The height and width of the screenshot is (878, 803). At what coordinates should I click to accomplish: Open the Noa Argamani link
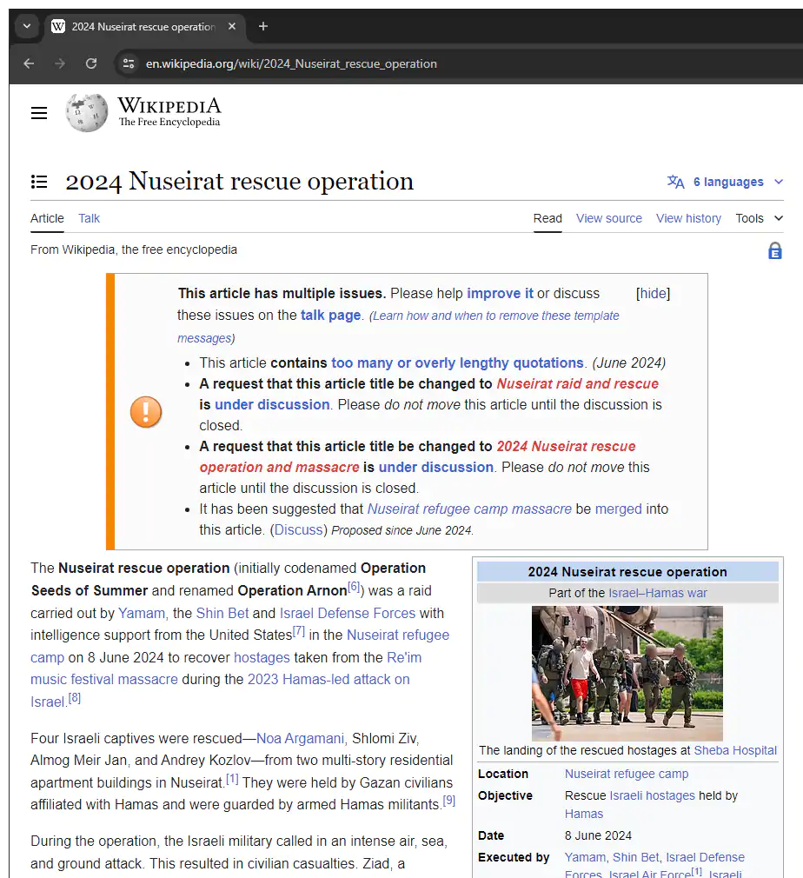click(300, 739)
